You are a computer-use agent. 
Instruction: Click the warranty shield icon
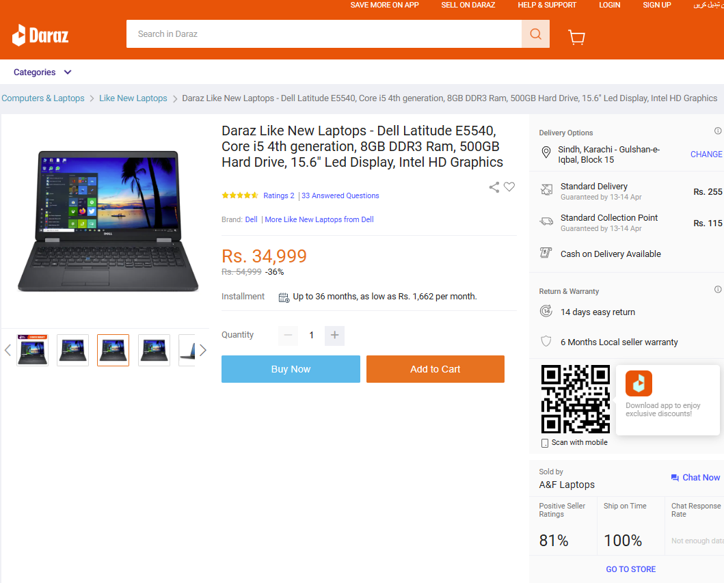coord(546,342)
